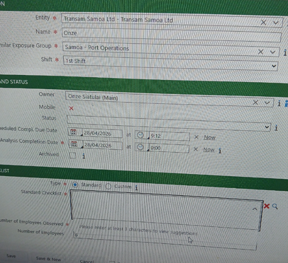Click Now link for Analysis Completion Date

coord(209,150)
